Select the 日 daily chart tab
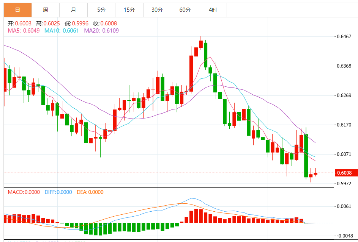The width and height of the screenshot is (358, 242). click(x=17, y=10)
